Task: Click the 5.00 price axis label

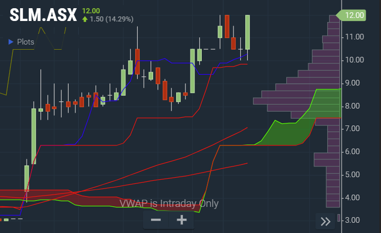Action: tap(352, 175)
